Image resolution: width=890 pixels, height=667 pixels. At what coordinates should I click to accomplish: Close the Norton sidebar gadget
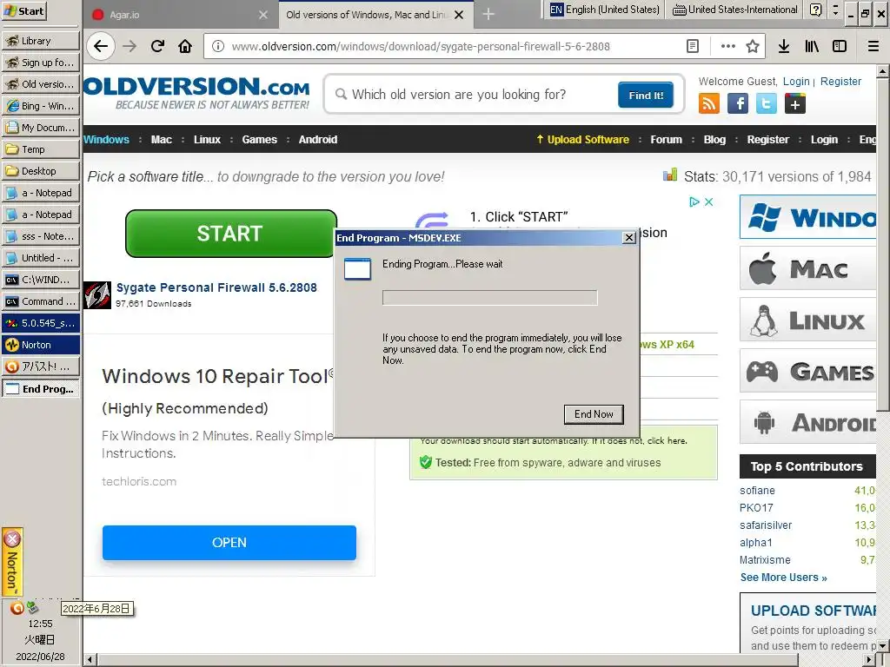pyautogui.click(x=12, y=538)
